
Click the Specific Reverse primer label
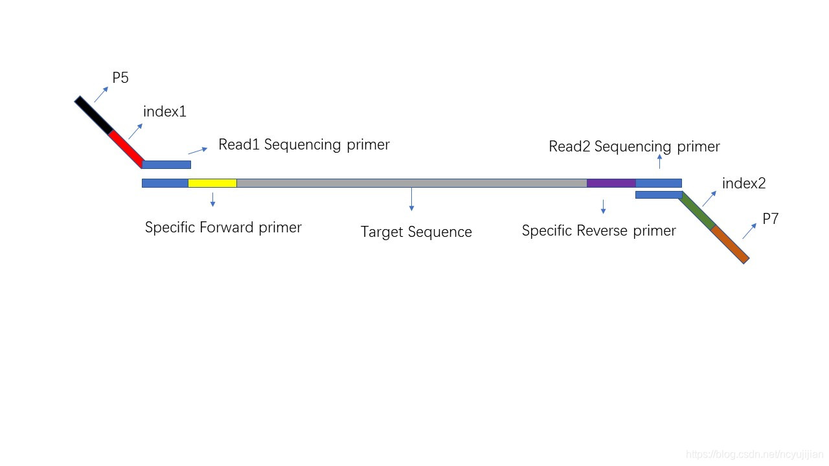point(599,230)
